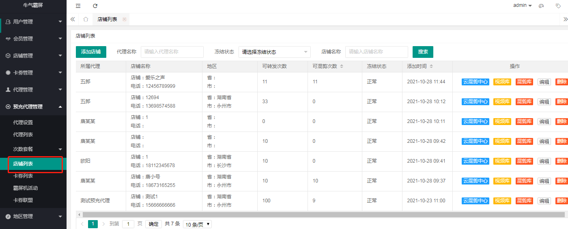
Task: Open 云混剪中心 for 爱乐之声 row
Action: click(x=475, y=82)
